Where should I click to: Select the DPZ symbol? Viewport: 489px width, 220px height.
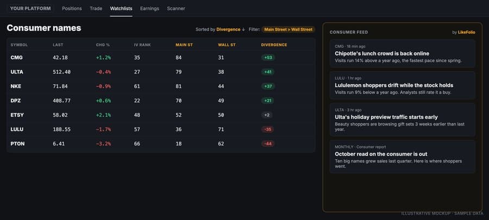click(16, 100)
